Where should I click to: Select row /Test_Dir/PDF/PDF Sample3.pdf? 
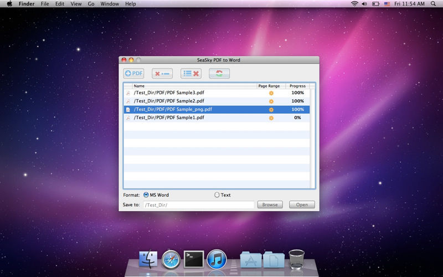click(217, 93)
